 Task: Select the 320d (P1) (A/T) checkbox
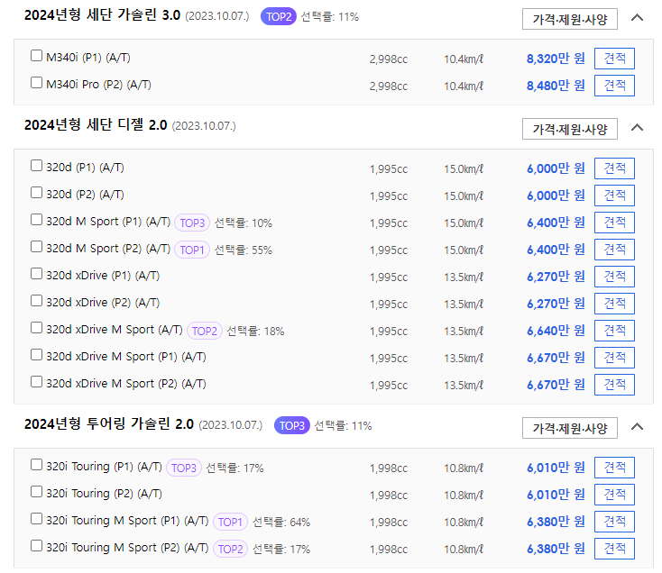click(36, 166)
